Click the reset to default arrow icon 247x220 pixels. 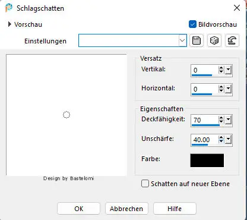(x=232, y=40)
